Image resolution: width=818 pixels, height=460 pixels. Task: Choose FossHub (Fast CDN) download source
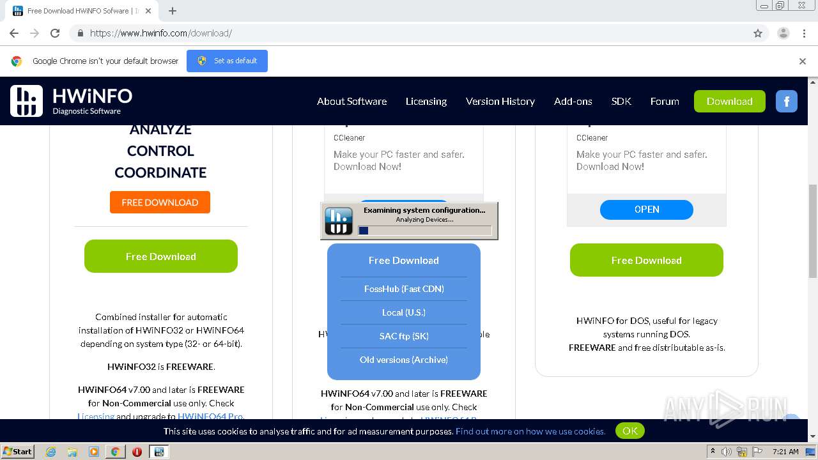point(404,289)
